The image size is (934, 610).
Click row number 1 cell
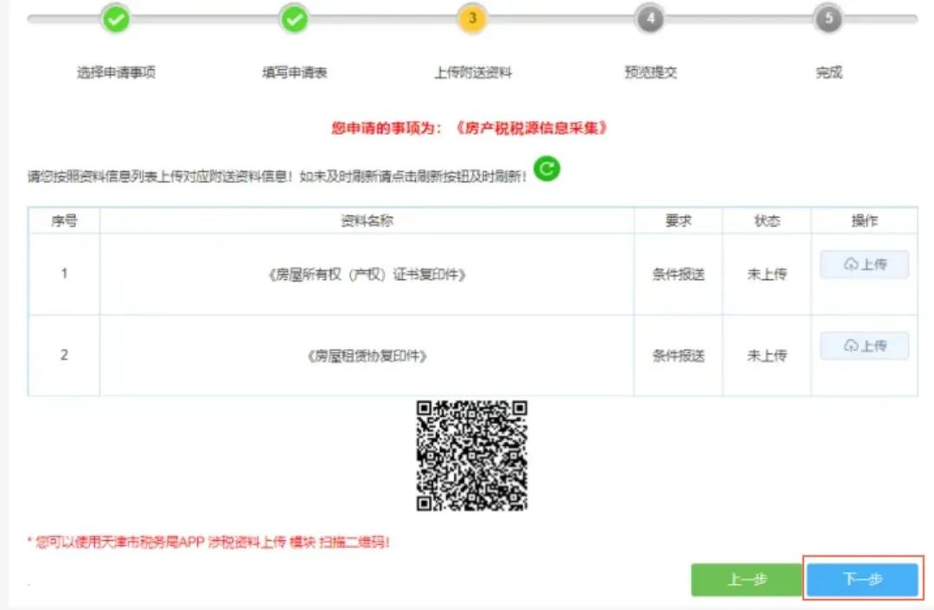(x=64, y=275)
